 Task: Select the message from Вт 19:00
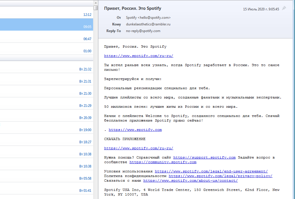[x=46, y=128]
